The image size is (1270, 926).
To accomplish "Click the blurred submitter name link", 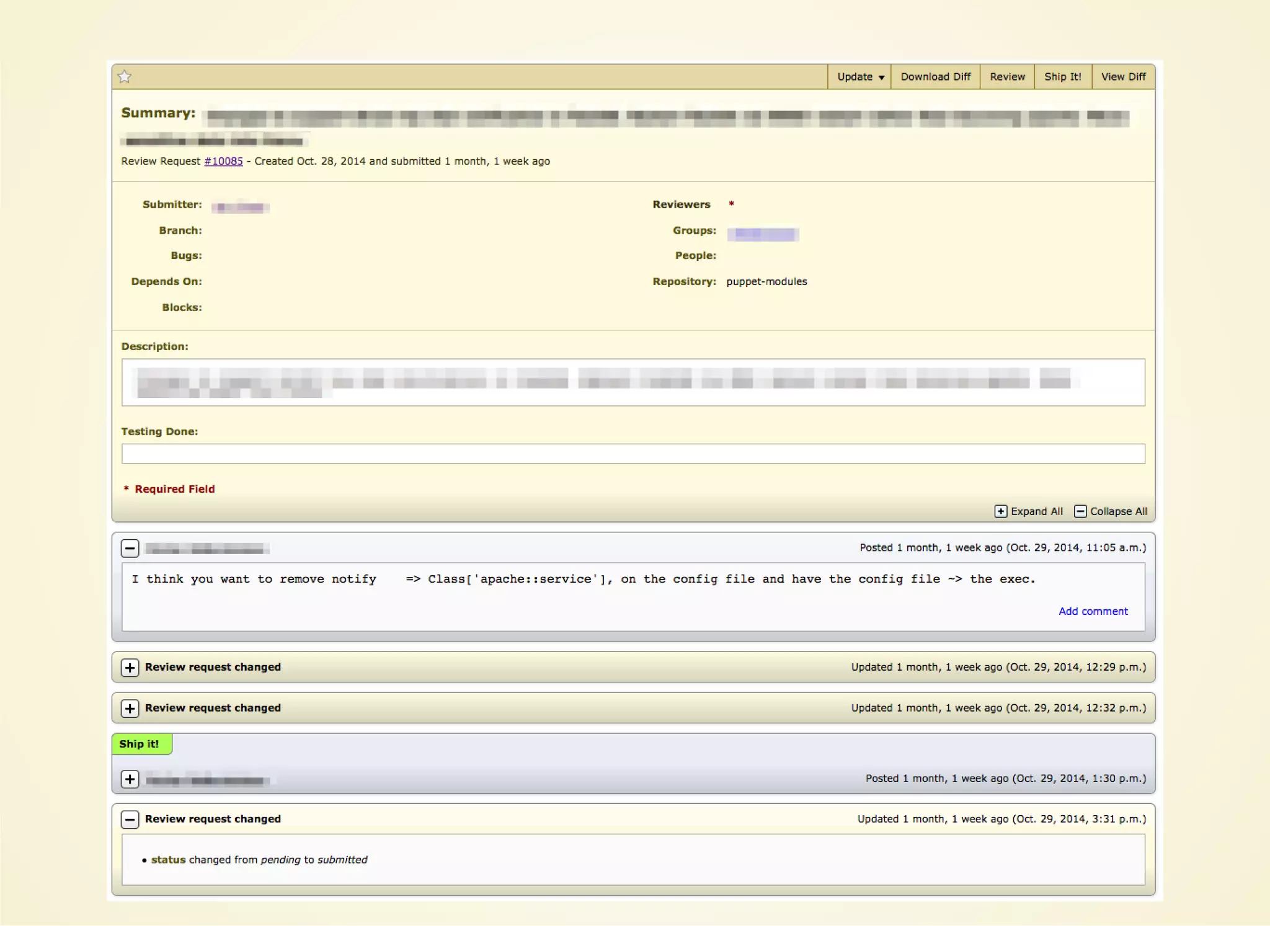I will [x=241, y=207].
